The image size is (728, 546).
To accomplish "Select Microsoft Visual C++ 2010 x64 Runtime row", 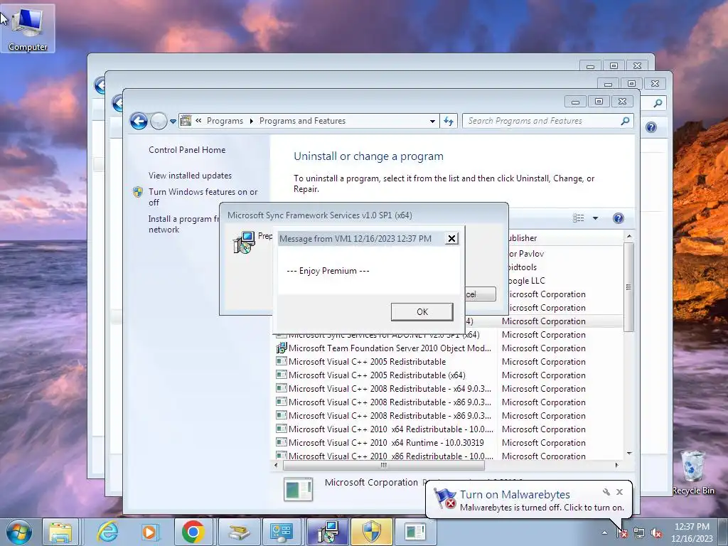I will coord(386,443).
